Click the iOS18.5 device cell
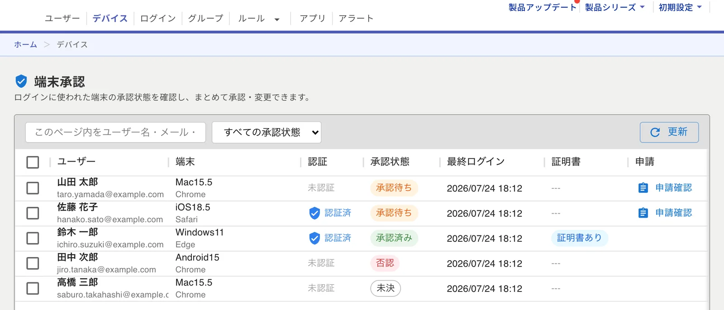Viewport: 724px width, 310px height. (x=193, y=207)
